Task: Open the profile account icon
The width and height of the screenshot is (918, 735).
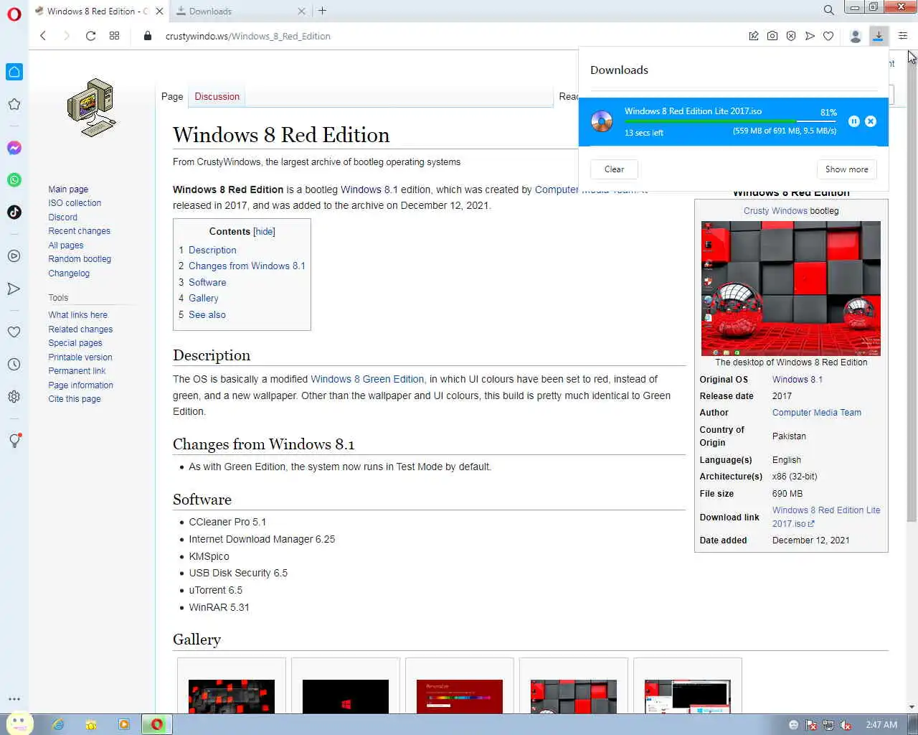Action: [856, 37]
